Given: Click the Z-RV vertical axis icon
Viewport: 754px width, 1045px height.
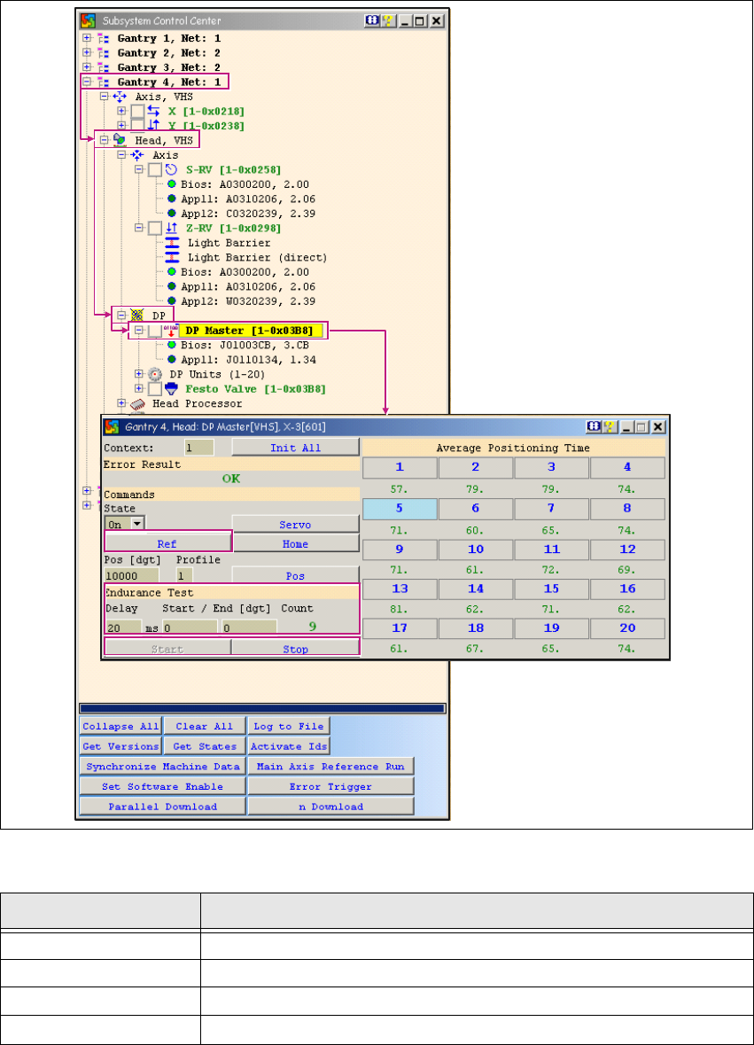Looking at the screenshot, I should click(x=172, y=228).
